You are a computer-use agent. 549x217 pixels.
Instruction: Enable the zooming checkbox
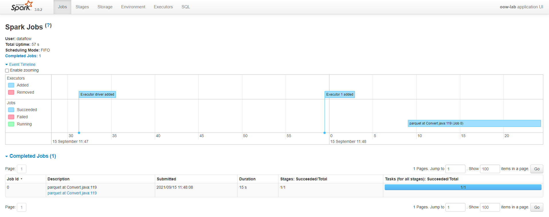point(7,70)
